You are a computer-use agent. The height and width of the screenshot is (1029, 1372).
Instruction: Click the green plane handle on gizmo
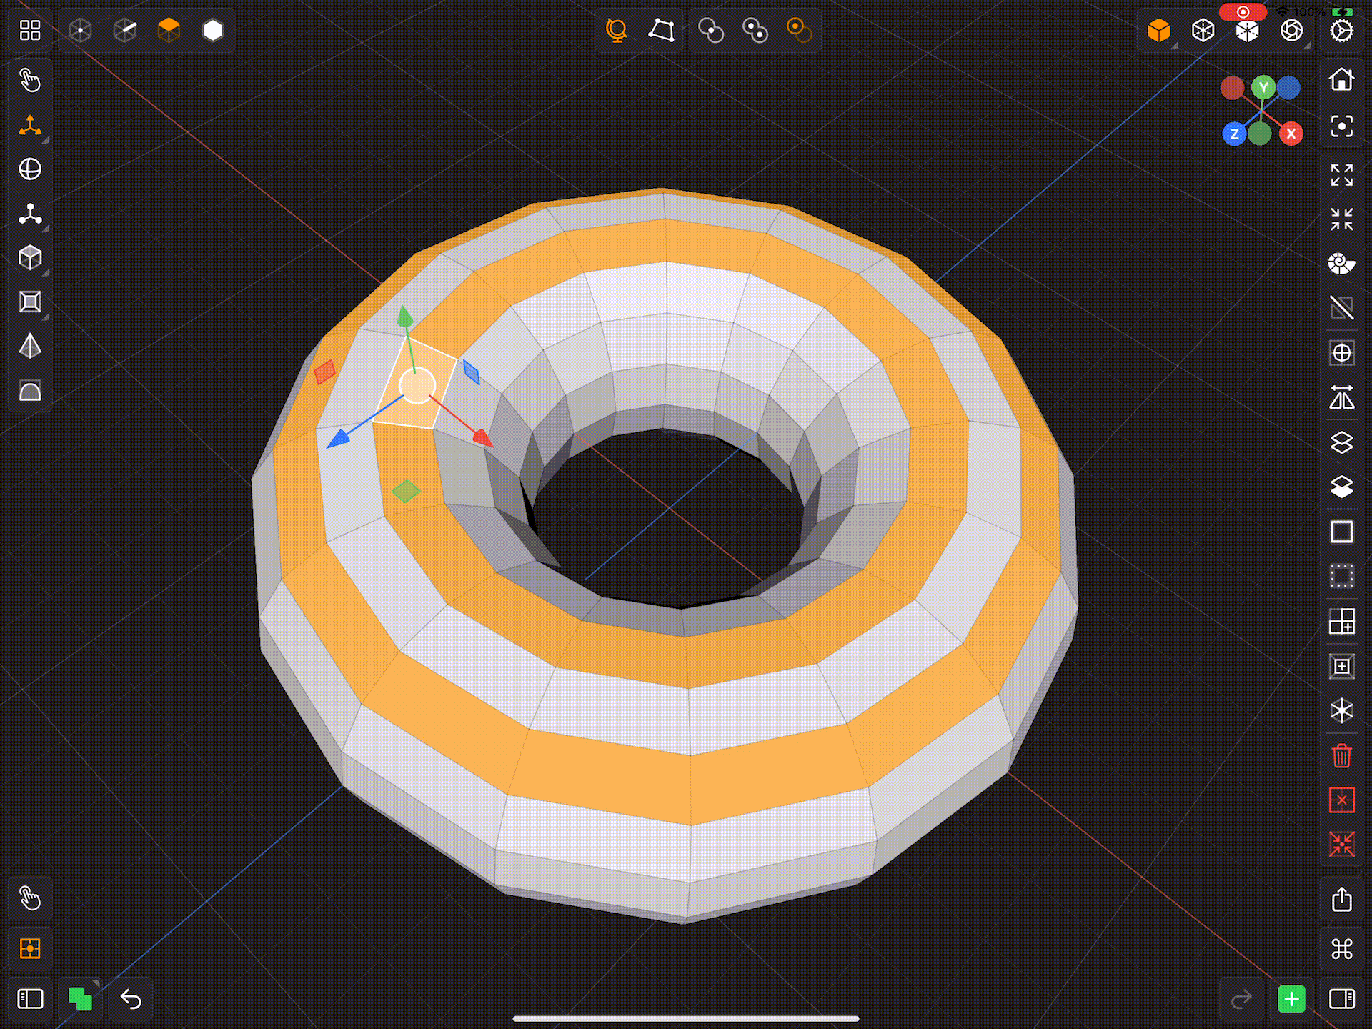pos(406,491)
